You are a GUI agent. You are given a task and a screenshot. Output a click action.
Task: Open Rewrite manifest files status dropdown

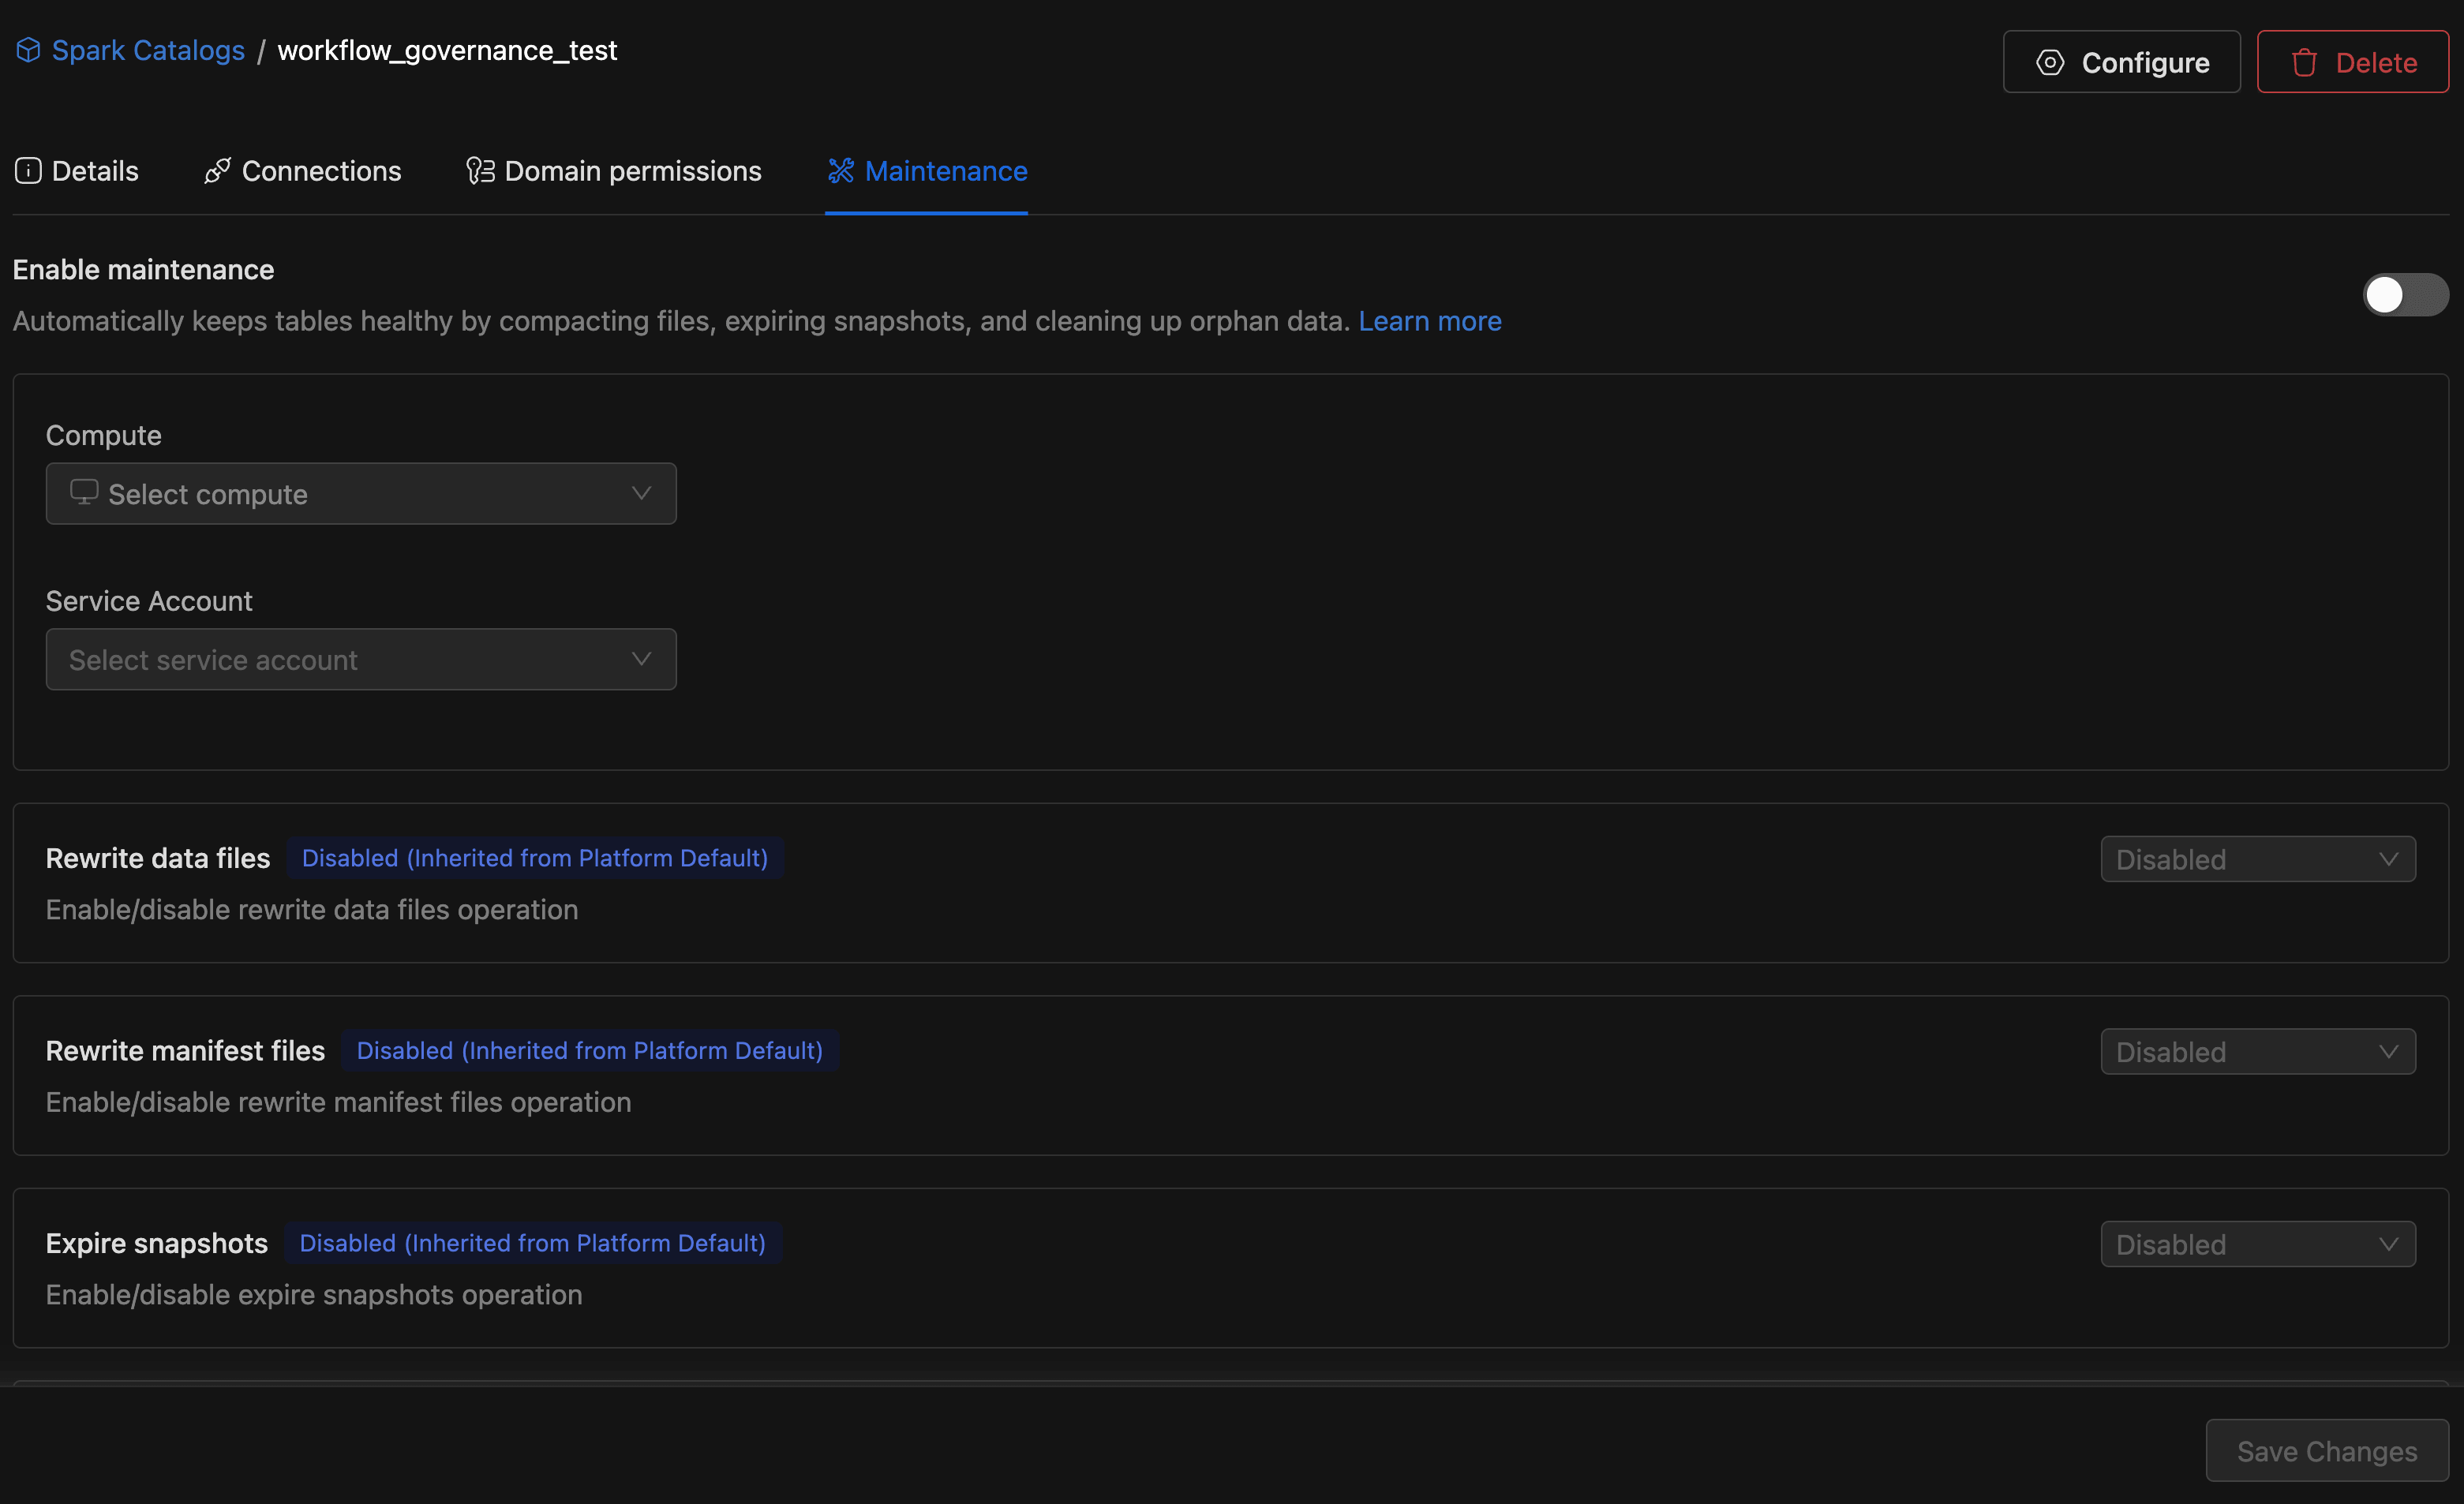(2258, 1051)
